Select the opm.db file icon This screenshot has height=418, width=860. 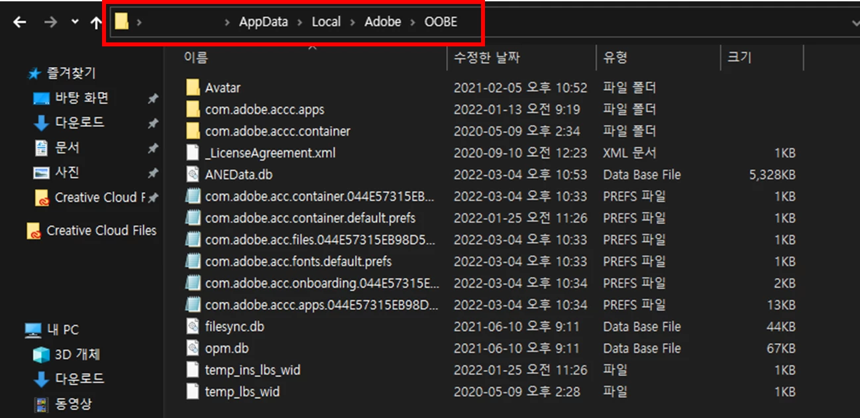click(x=193, y=348)
